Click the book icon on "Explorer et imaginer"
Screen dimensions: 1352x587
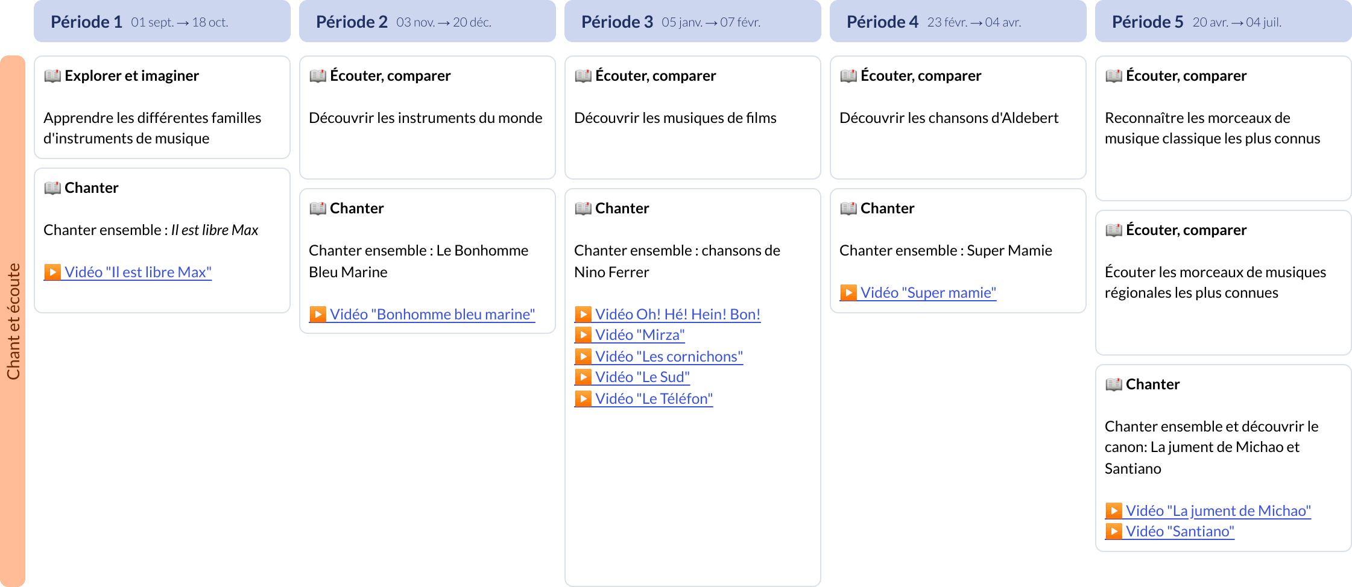click(53, 75)
